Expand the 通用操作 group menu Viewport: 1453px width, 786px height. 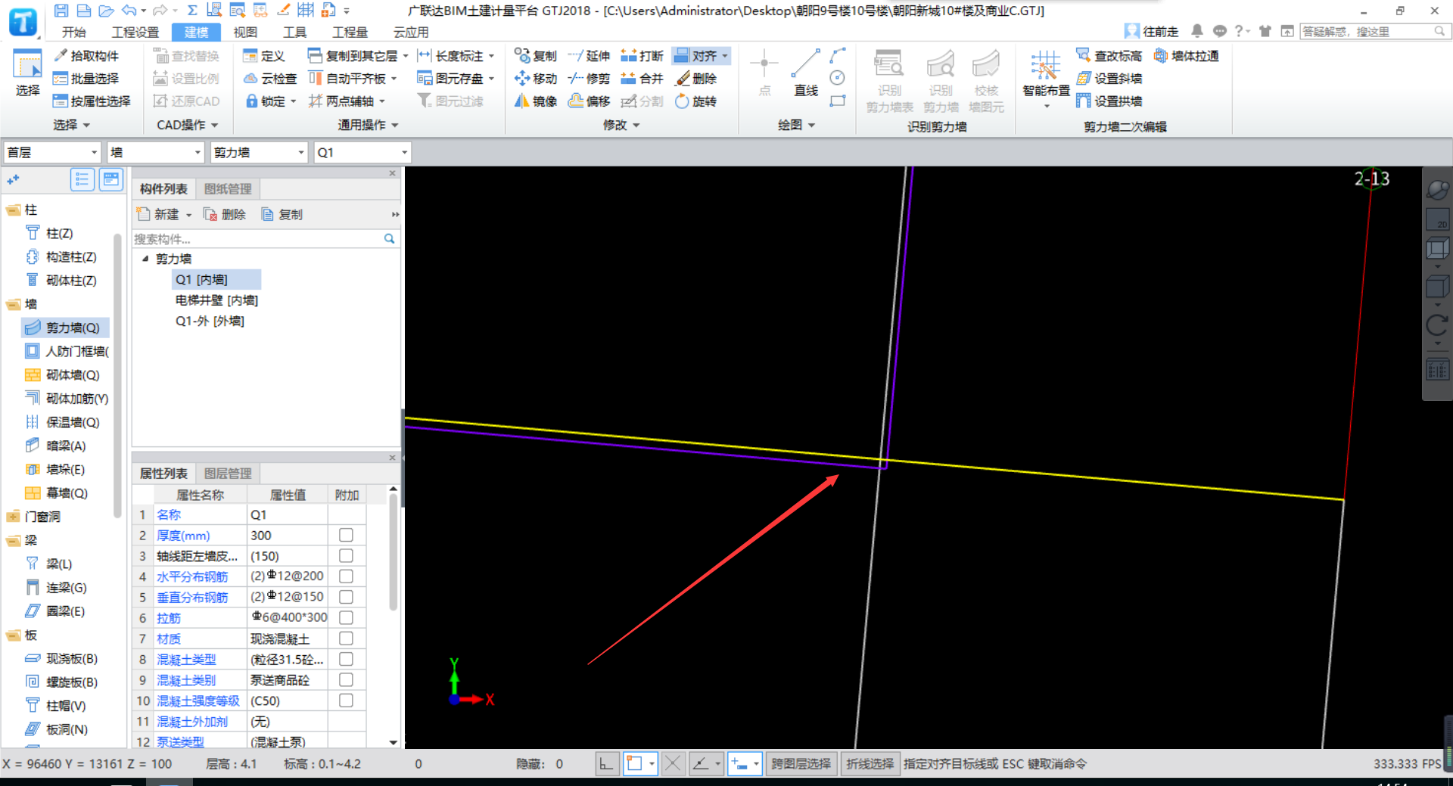368,125
